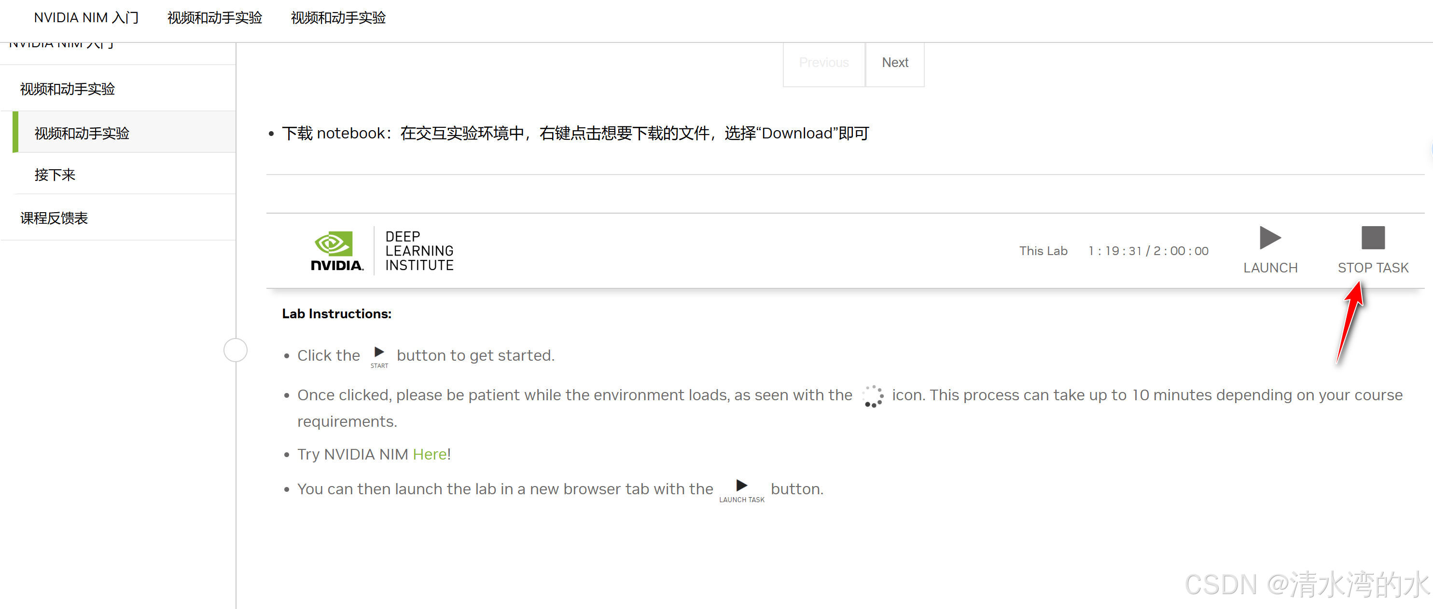Open the NVIDIA NIM Here link
Screen dimensions: 1433x609
(x=430, y=455)
